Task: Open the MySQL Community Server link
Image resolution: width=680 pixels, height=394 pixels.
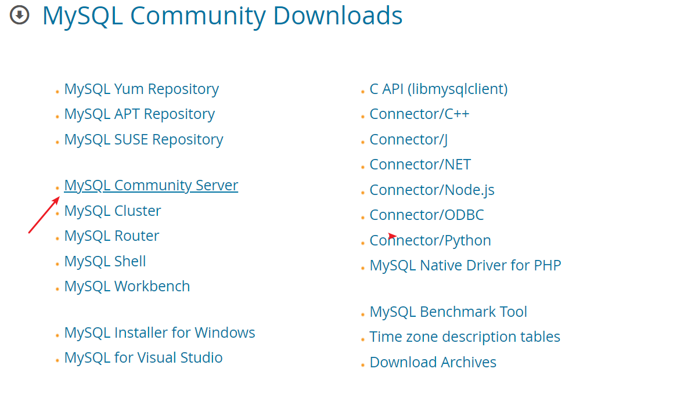Action: pyautogui.click(x=151, y=186)
